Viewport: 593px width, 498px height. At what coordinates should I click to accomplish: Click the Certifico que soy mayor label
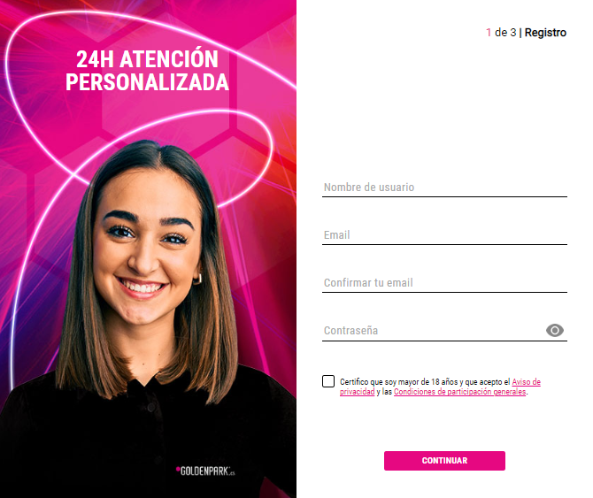[425, 382]
